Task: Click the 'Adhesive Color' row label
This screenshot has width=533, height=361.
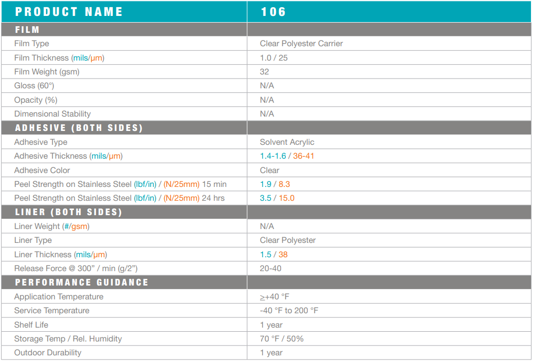Action: pos(42,170)
